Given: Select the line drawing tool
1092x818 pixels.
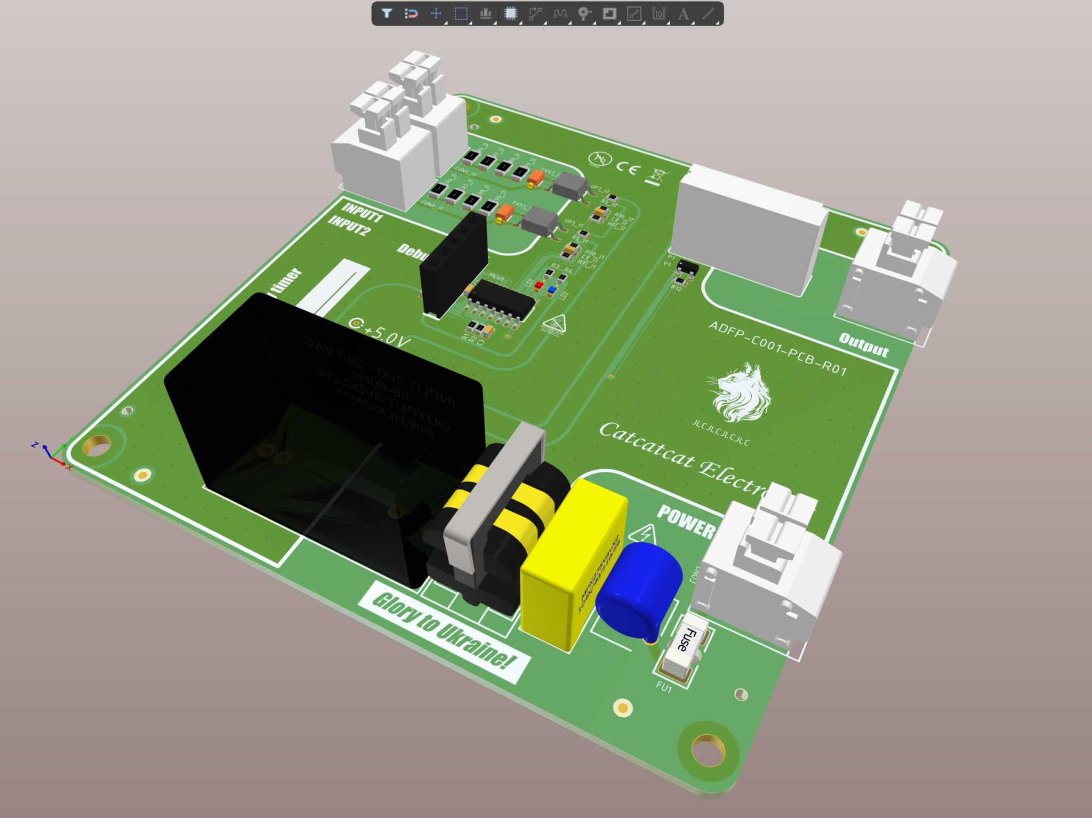Looking at the screenshot, I should [x=708, y=15].
